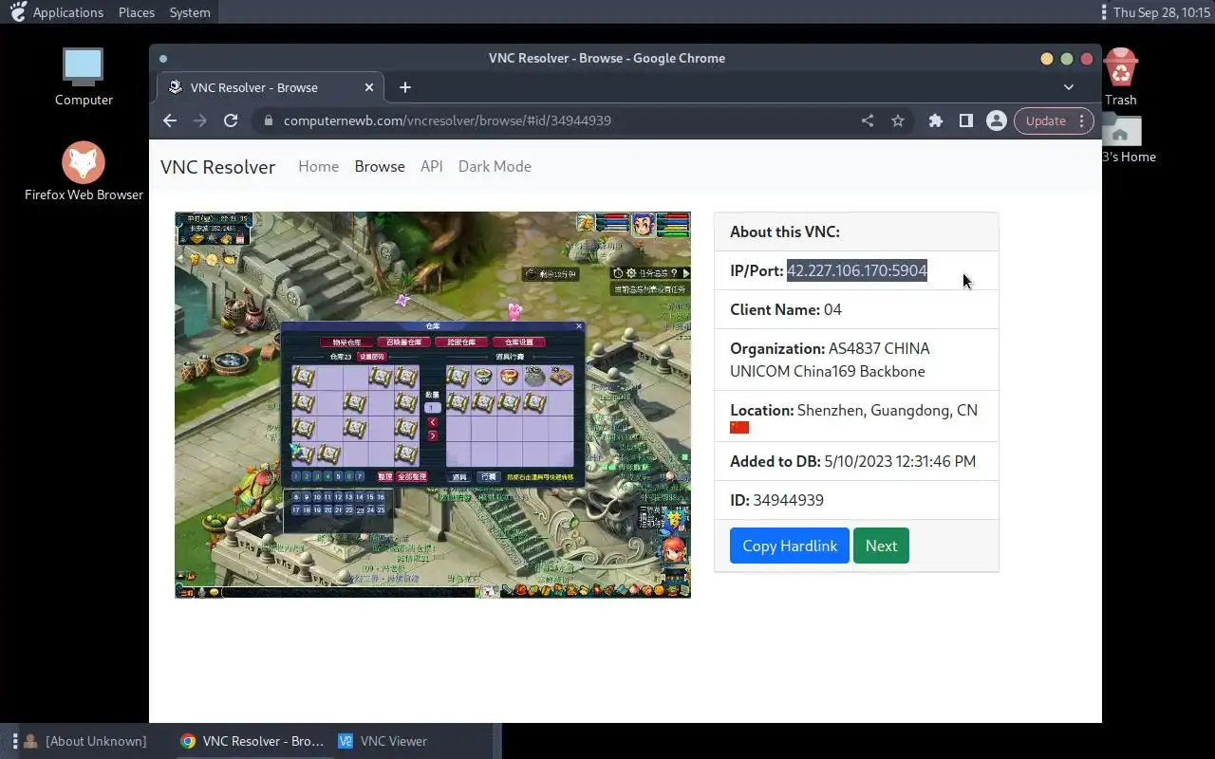Click the GNOME foot logo icon
Screen dimensions: 1215x759
click(18, 11)
